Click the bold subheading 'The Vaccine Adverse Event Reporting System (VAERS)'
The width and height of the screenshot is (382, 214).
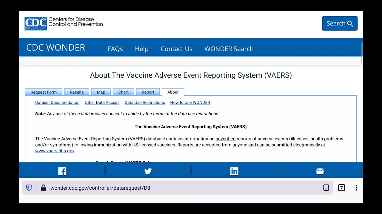191,127
